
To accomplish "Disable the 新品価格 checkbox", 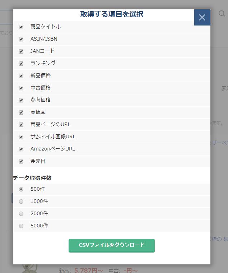I will point(21,76).
